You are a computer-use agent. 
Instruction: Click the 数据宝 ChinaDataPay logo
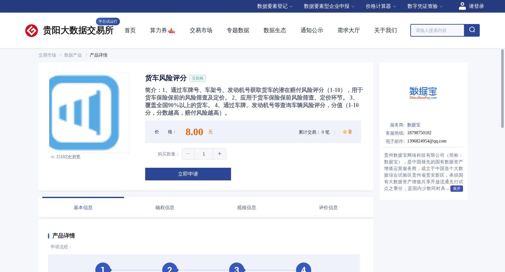[x=423, y=93]
